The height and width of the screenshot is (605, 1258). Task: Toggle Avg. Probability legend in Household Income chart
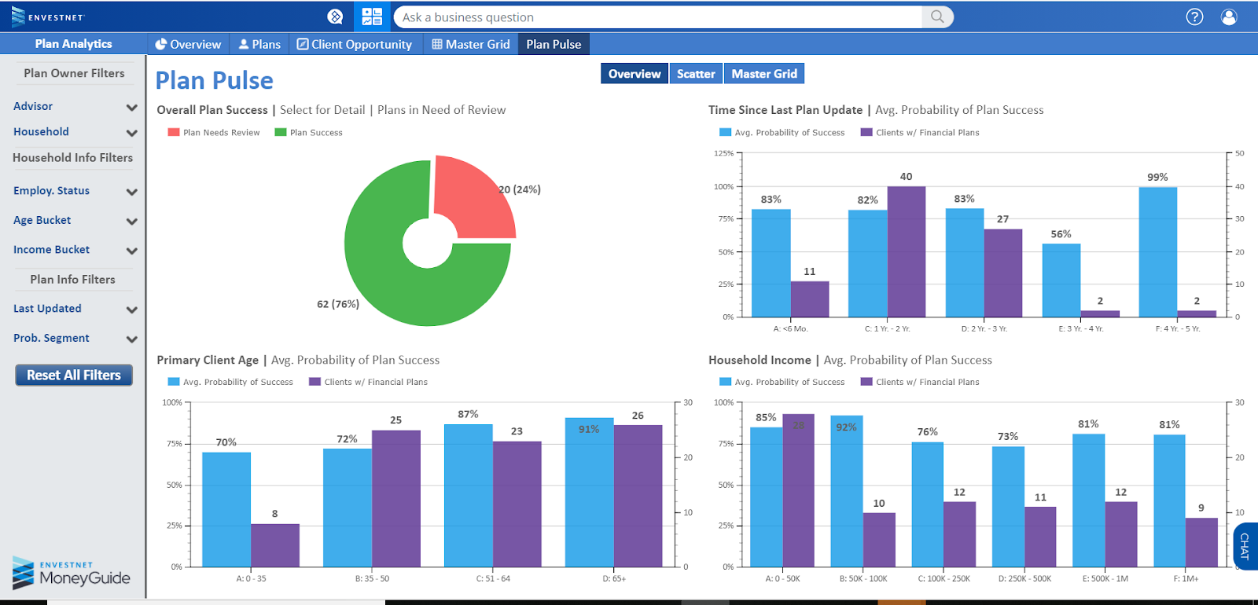click(x=782, y=383)
